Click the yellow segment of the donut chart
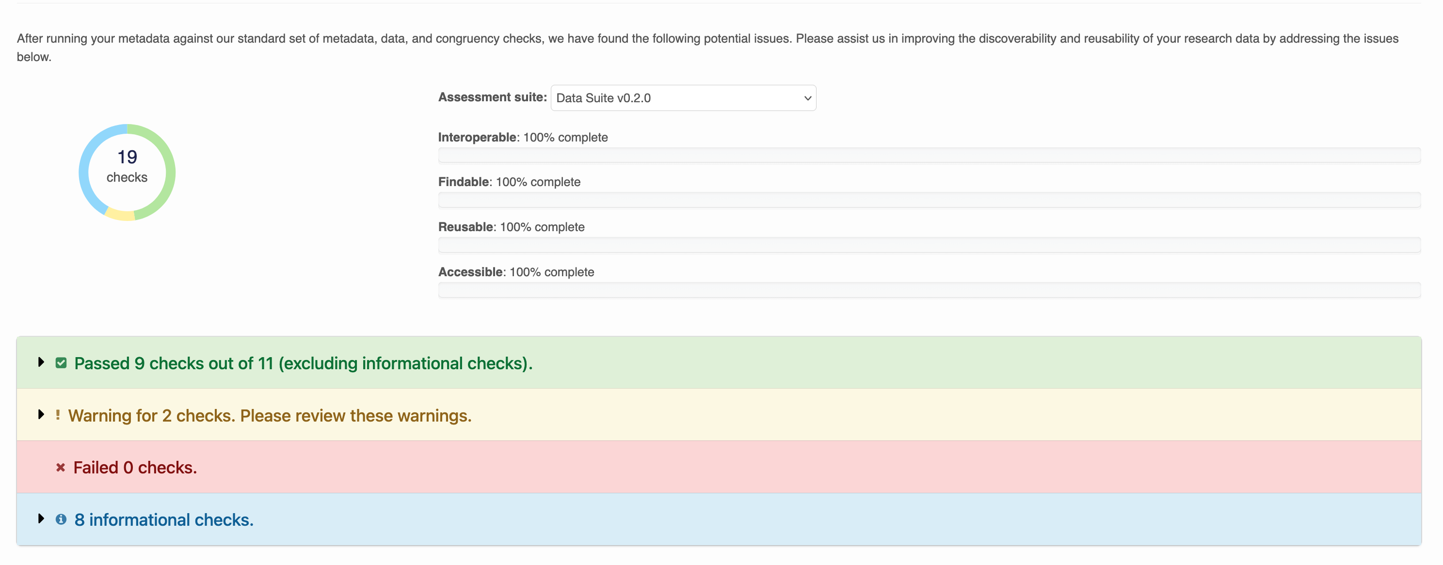 pos(119,215)
